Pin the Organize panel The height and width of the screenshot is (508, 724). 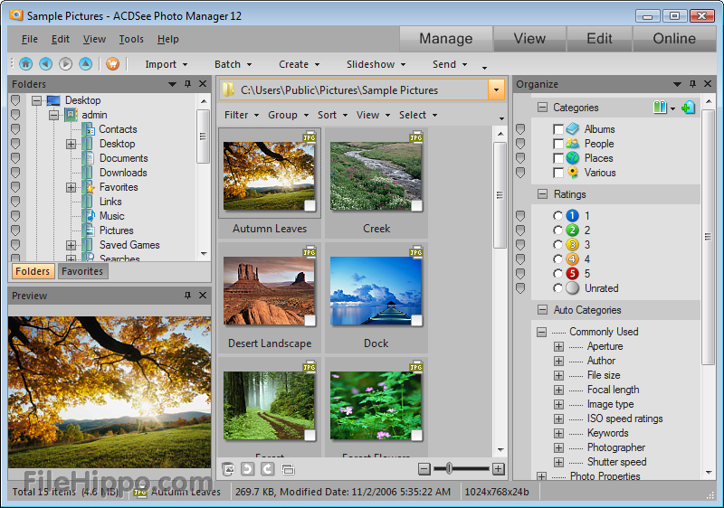[x=692, y=84]
